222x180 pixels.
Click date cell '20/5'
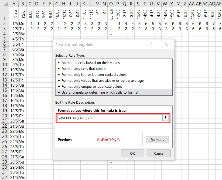(14, 121)
